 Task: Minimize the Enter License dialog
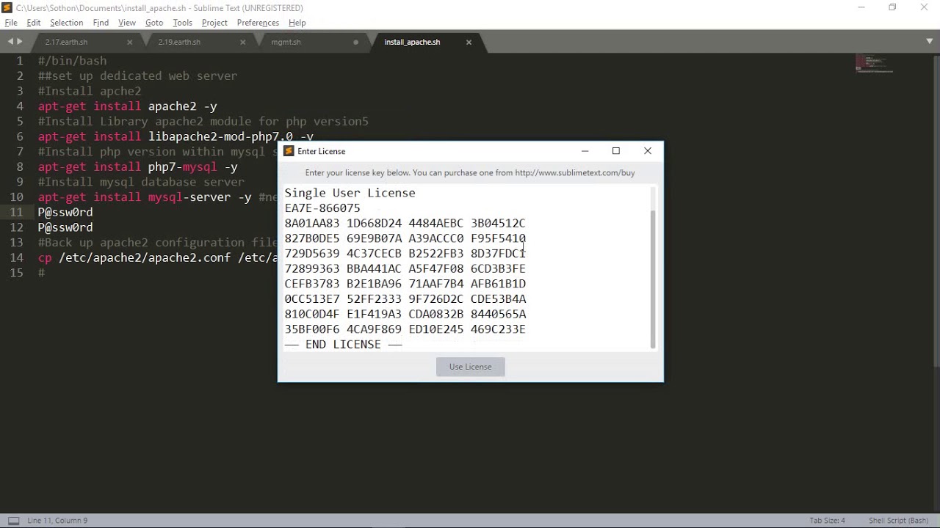coord(585,151)
